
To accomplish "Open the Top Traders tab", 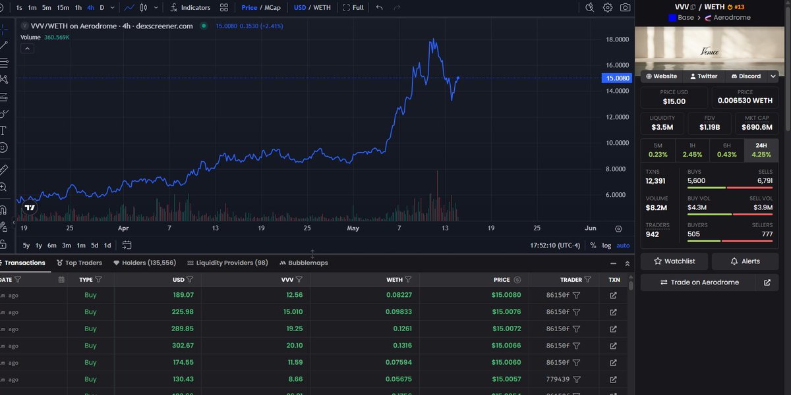I will [x=79, y=263].
